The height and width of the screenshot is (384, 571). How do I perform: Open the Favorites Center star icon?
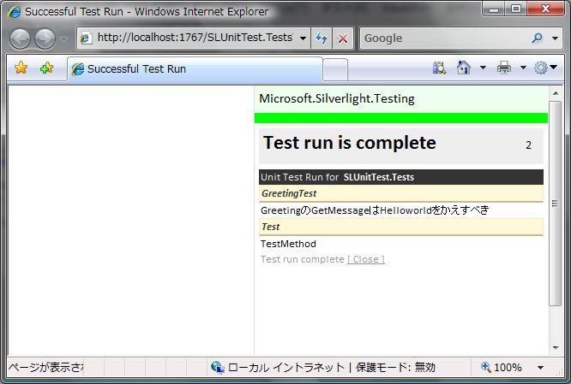21,68
